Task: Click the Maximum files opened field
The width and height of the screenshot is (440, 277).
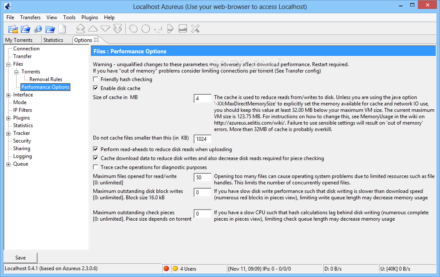Action: 203,177
